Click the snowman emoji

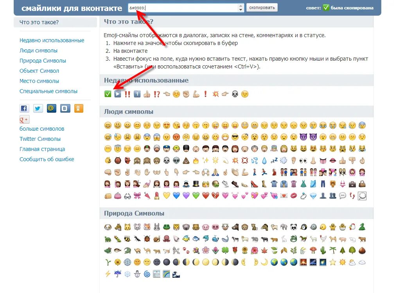pos(137,274)
